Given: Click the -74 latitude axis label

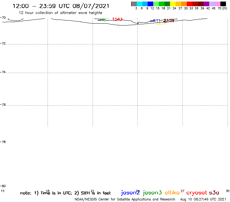Looking at the screenshot, I should point(3,72).
